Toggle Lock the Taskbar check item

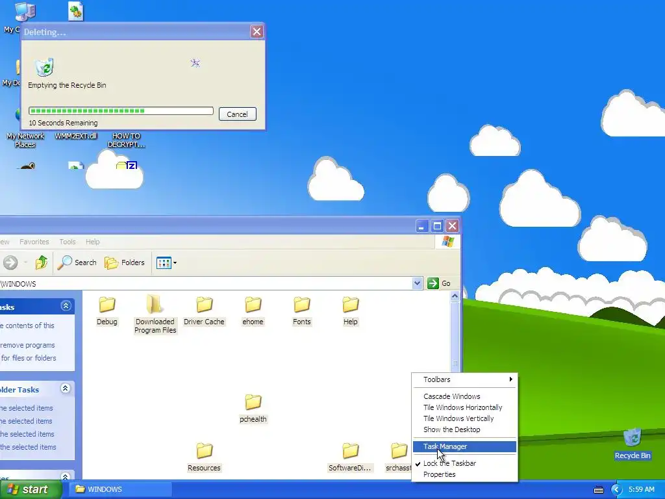pyautogui.click(x=464, y=463)
